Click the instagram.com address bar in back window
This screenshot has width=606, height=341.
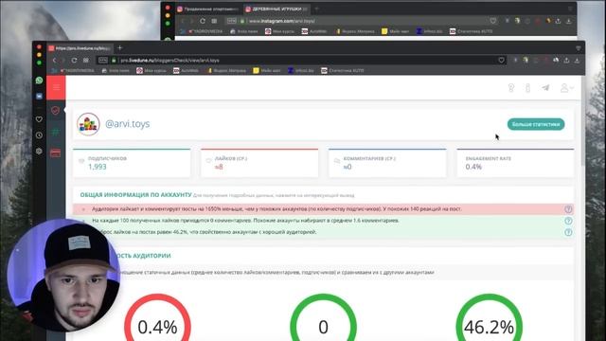(x=282, y=21)
